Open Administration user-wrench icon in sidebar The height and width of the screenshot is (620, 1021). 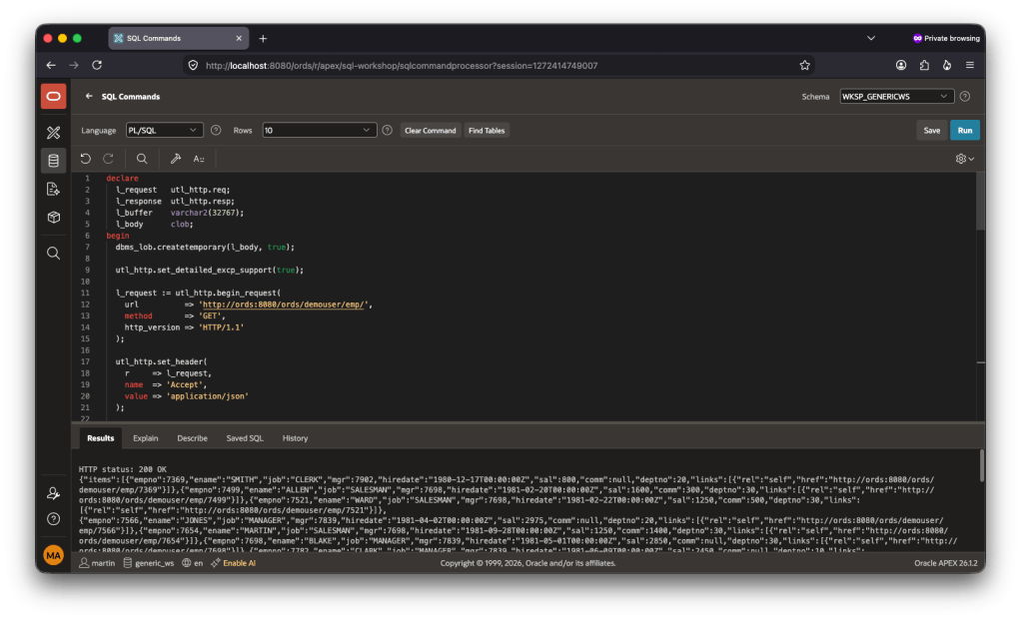53,493
